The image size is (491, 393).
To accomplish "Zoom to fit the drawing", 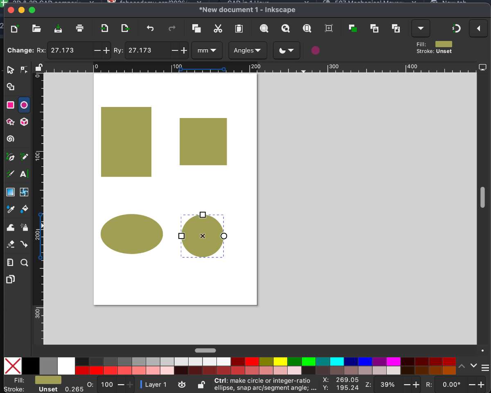I will click(x=285, y=28).
